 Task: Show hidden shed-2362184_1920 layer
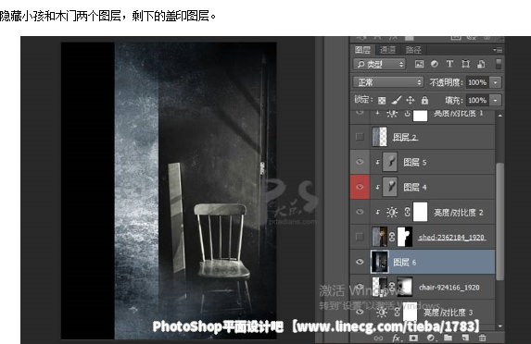360,237
